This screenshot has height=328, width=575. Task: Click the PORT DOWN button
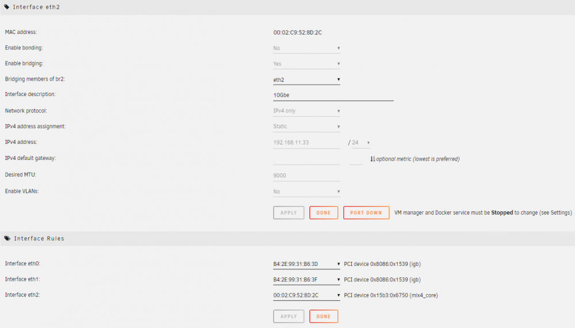pyautogui.click(x=366, y=213)
